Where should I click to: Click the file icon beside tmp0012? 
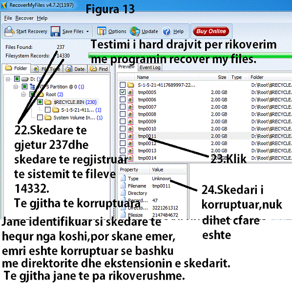tap(130, 143)
